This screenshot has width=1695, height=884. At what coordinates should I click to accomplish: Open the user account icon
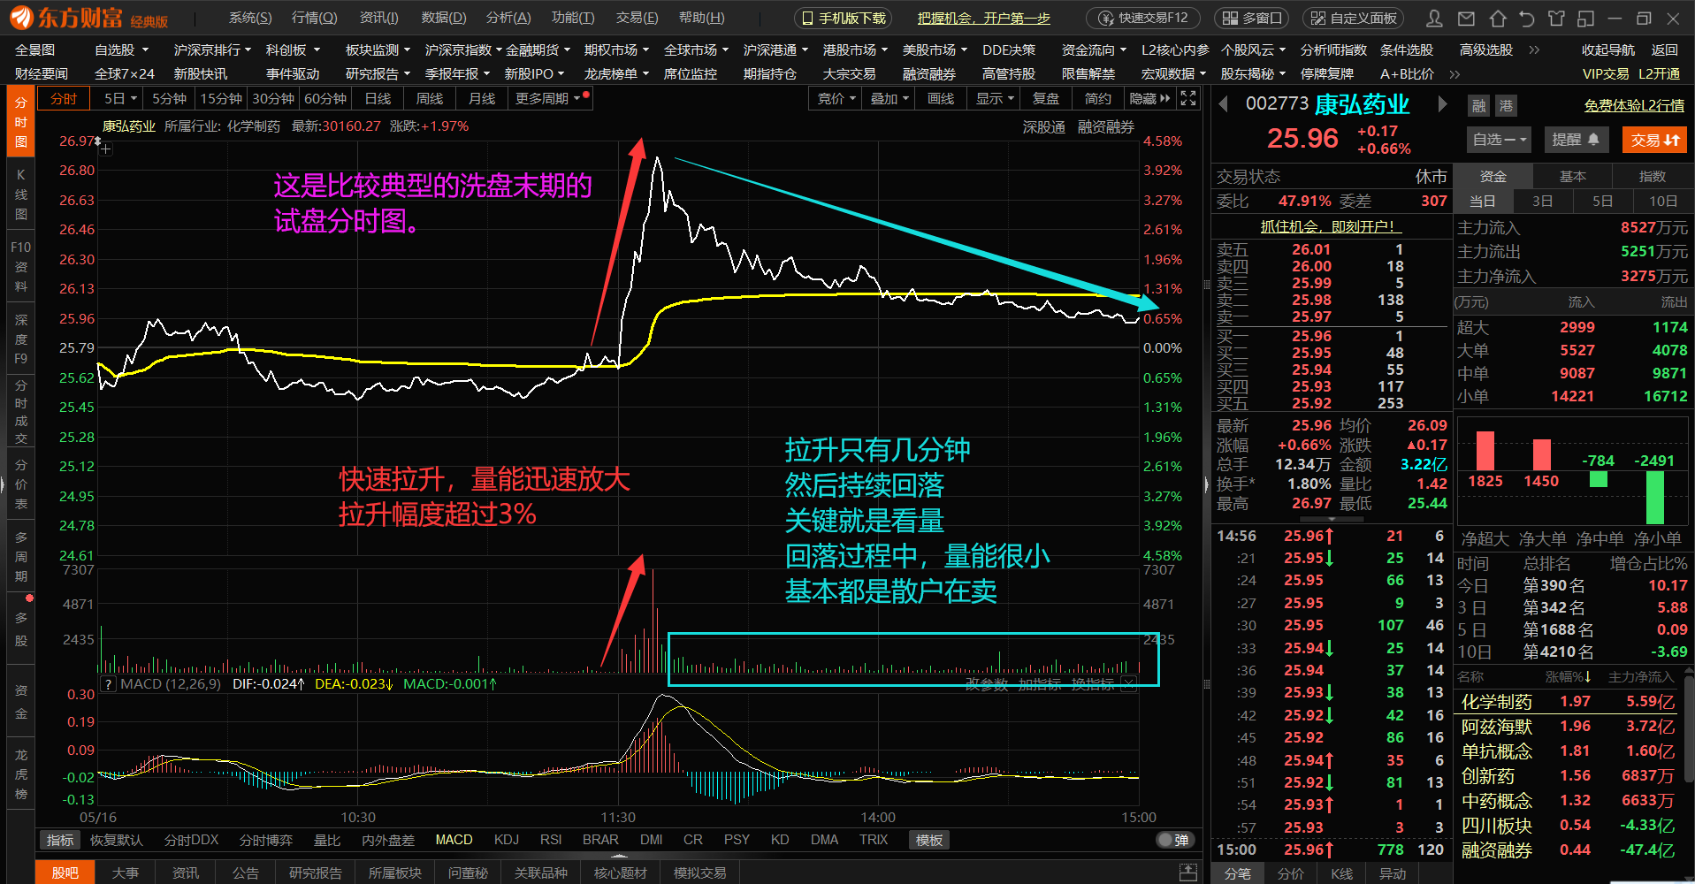pos(1434,18)
